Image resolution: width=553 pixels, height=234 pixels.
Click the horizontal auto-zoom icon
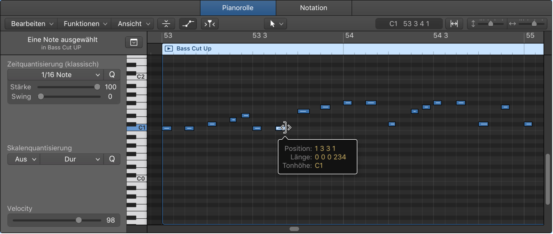click(x=454, y=24)
